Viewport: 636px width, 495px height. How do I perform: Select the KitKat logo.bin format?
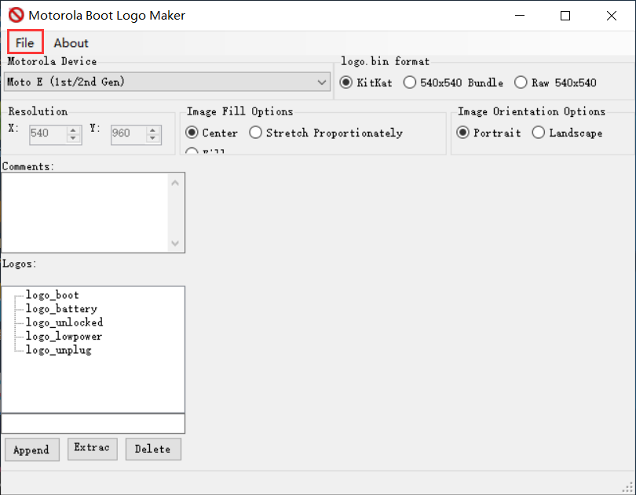pos(346,82)
